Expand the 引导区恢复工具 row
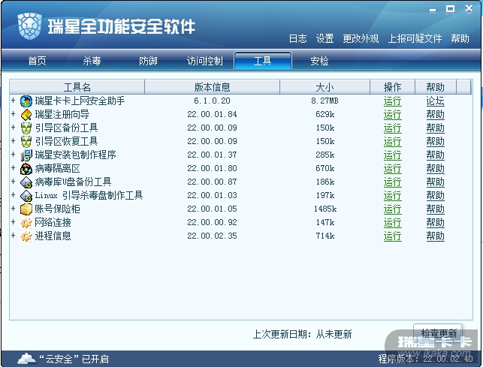The image size is (483, 367). pos(14,141)
